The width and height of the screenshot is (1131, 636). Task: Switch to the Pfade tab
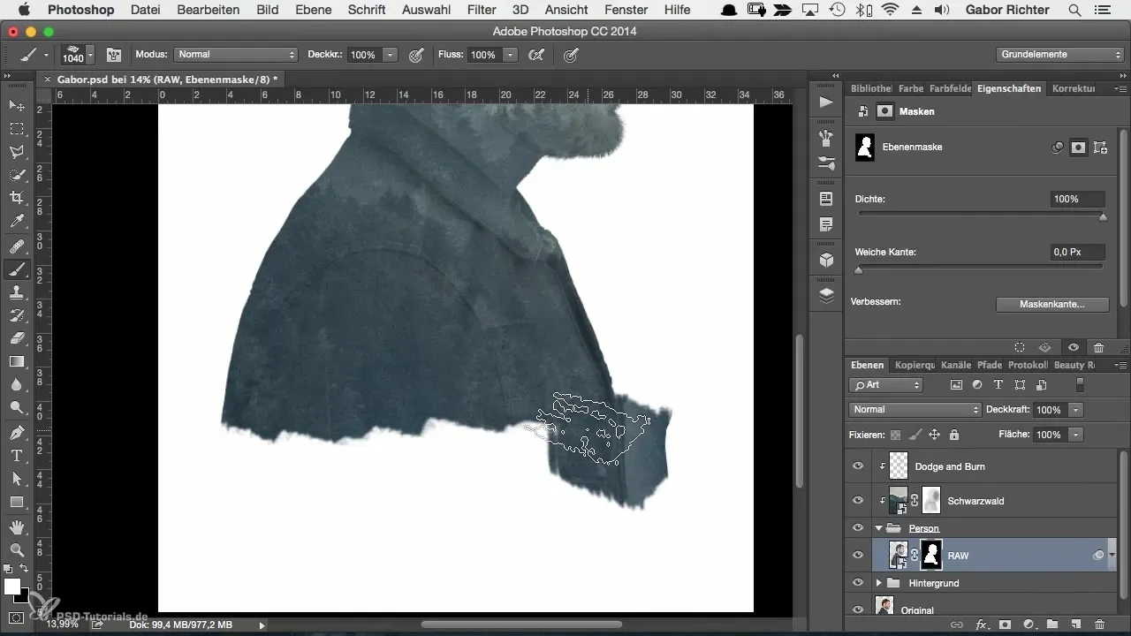coord(990,365)
